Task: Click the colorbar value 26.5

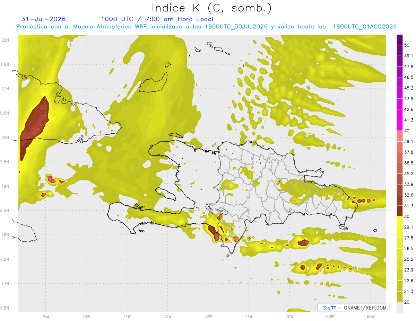Action: tap(409, 249)
